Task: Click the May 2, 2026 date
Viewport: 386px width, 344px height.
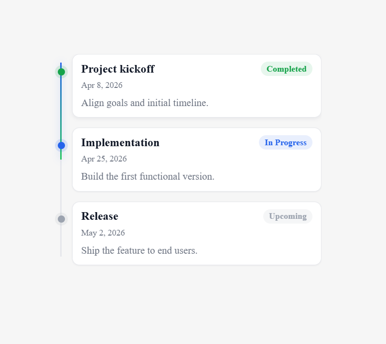Action: pyautogui.click(x=103, y=233)
